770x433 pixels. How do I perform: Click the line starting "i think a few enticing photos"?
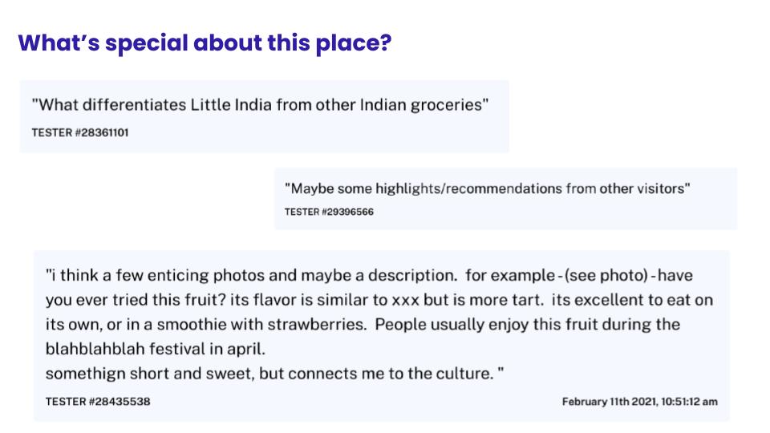369,275
